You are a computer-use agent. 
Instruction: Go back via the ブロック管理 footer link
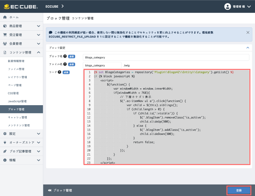tap(62, 190)
